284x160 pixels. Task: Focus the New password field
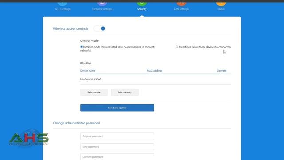[x=117, y=147]
